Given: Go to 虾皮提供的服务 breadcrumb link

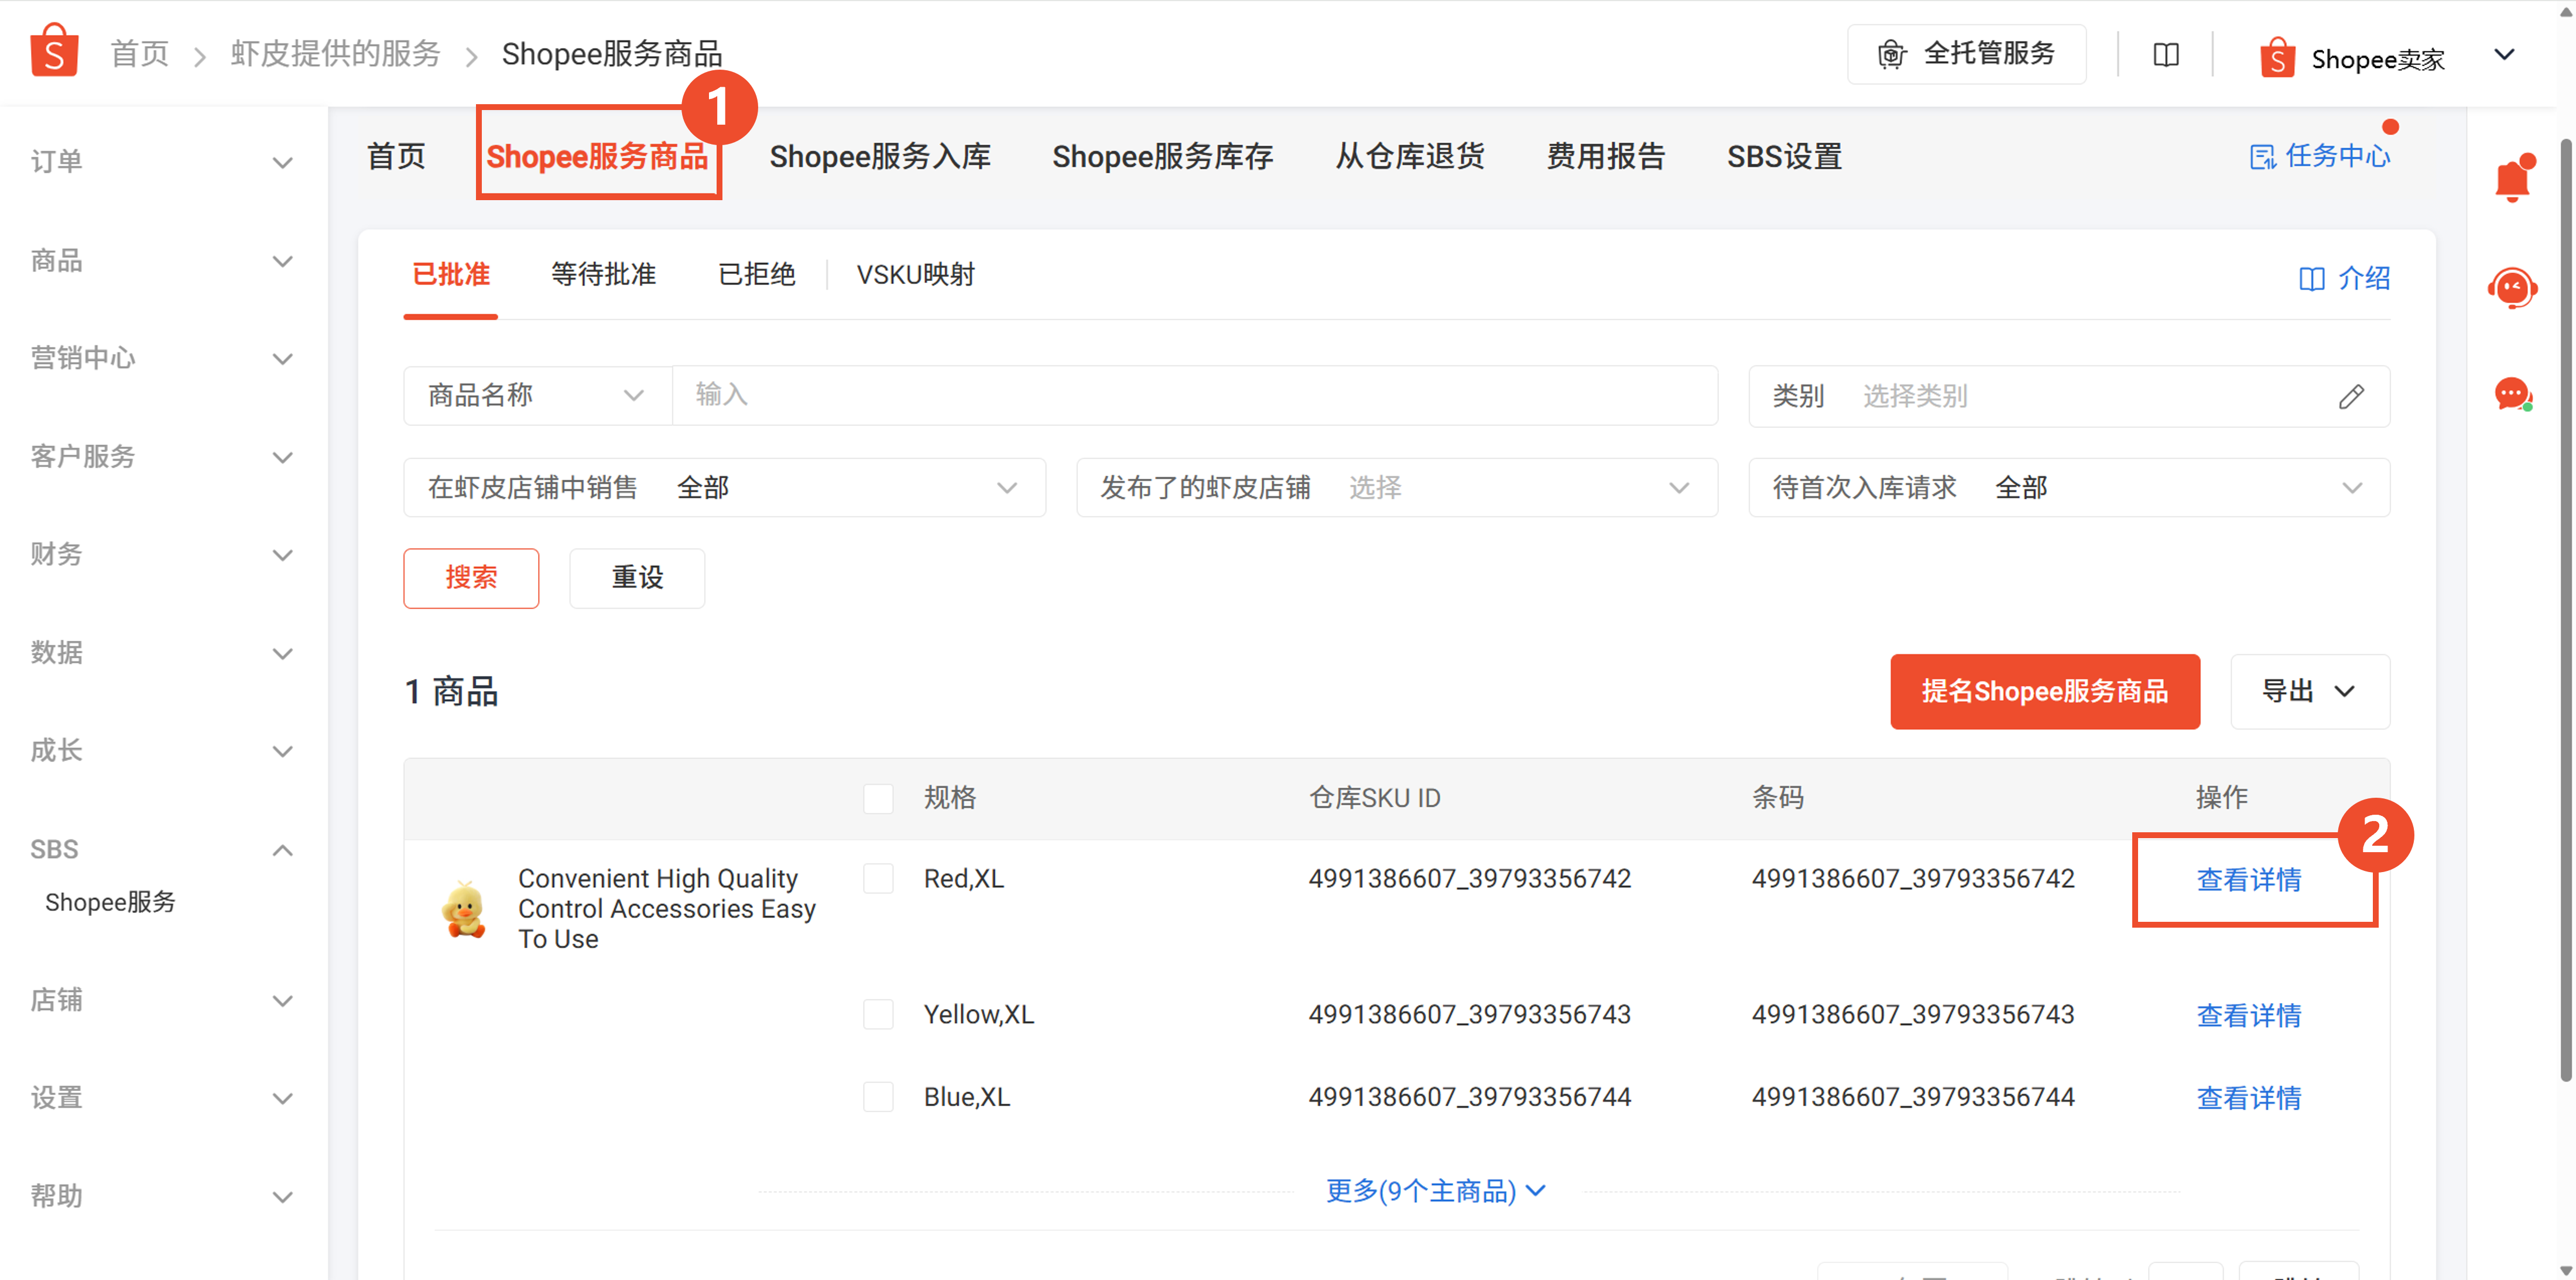Looking at the screenshot, I should (335, 54).
